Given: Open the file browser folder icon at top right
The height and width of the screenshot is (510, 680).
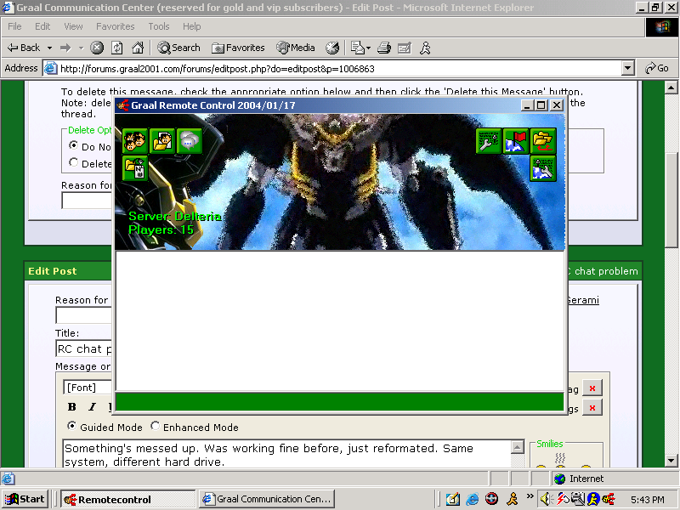Looking at the screenshot, I should [543, 141].
